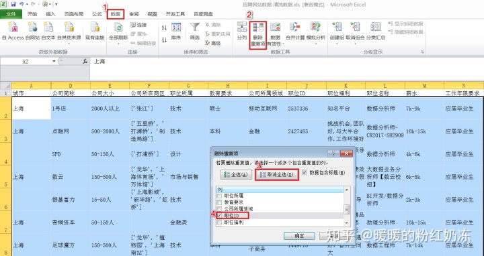Click 重新应用 reapply filter
Screen dimensions: 484x256
tap(217, 34)
